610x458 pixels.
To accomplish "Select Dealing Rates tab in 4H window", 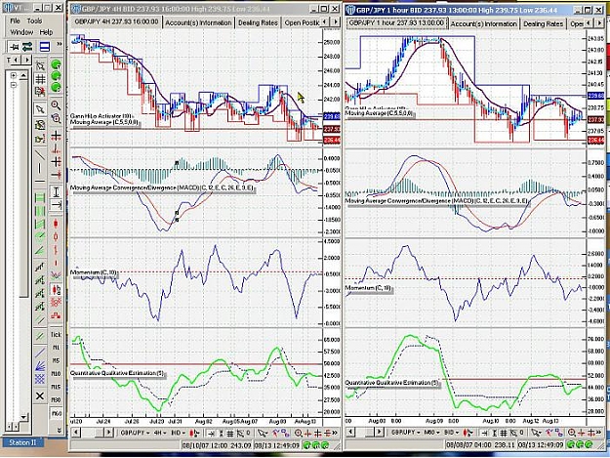I will pyautogui.click(x=258, y=23).
